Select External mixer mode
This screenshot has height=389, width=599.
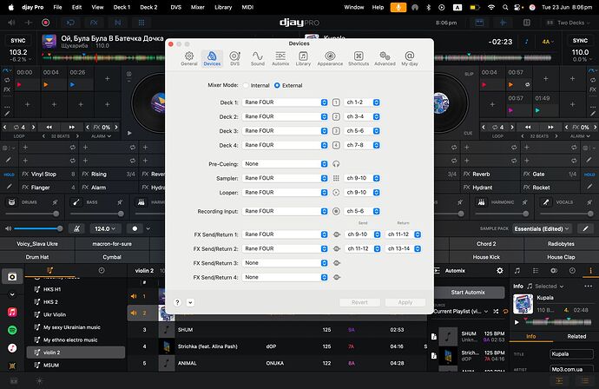tap(277, 86)
